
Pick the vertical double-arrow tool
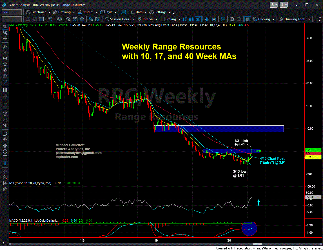pos(5,64)
